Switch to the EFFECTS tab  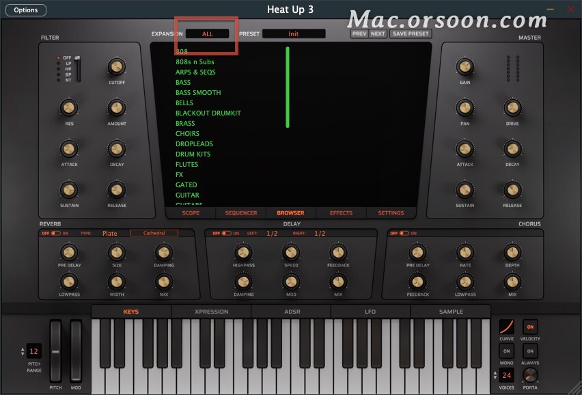click(341, 213)
